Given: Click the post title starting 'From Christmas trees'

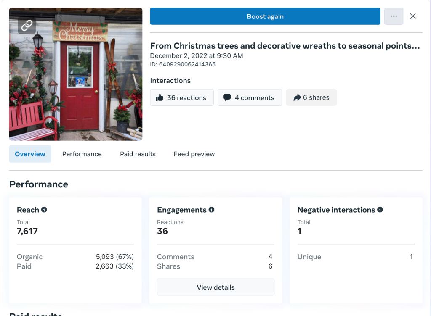Looking at the screenshot, I should [285, 46].
